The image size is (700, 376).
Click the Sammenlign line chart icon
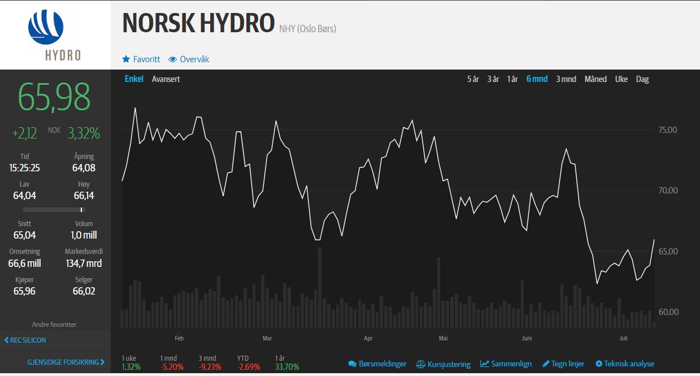(x=485, y=364)
